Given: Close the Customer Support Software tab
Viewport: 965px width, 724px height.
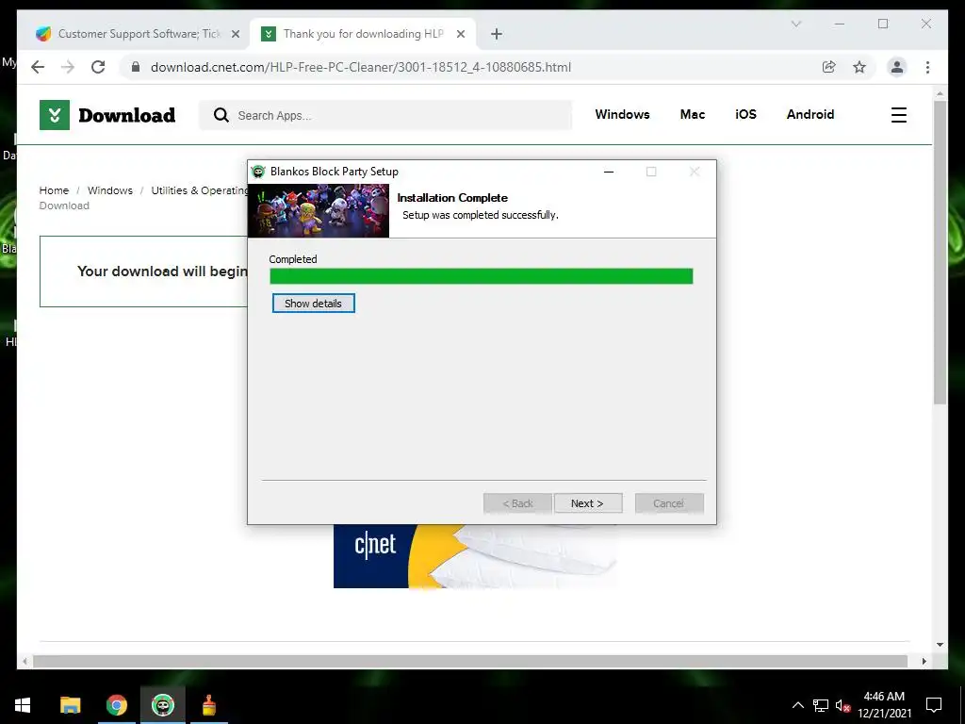Looking at the screenshot, I should tap(235, 34).
